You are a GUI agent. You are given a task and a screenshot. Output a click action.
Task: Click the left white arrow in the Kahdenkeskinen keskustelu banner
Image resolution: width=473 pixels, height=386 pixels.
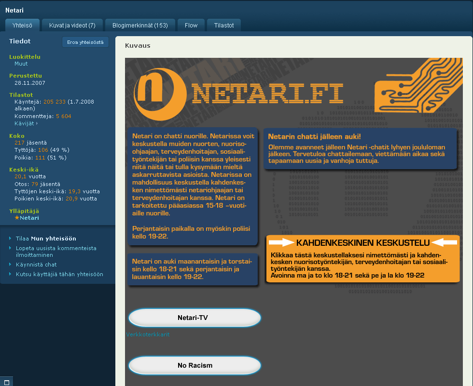(281, 242)
